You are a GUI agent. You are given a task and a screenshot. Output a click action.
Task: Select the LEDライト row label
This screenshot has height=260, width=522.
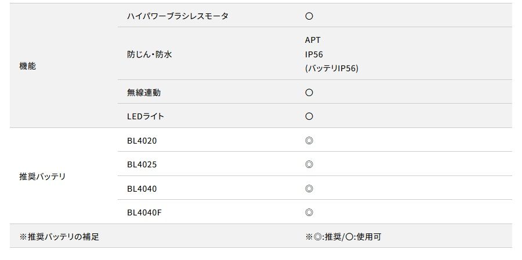click(x=146, y=116)
